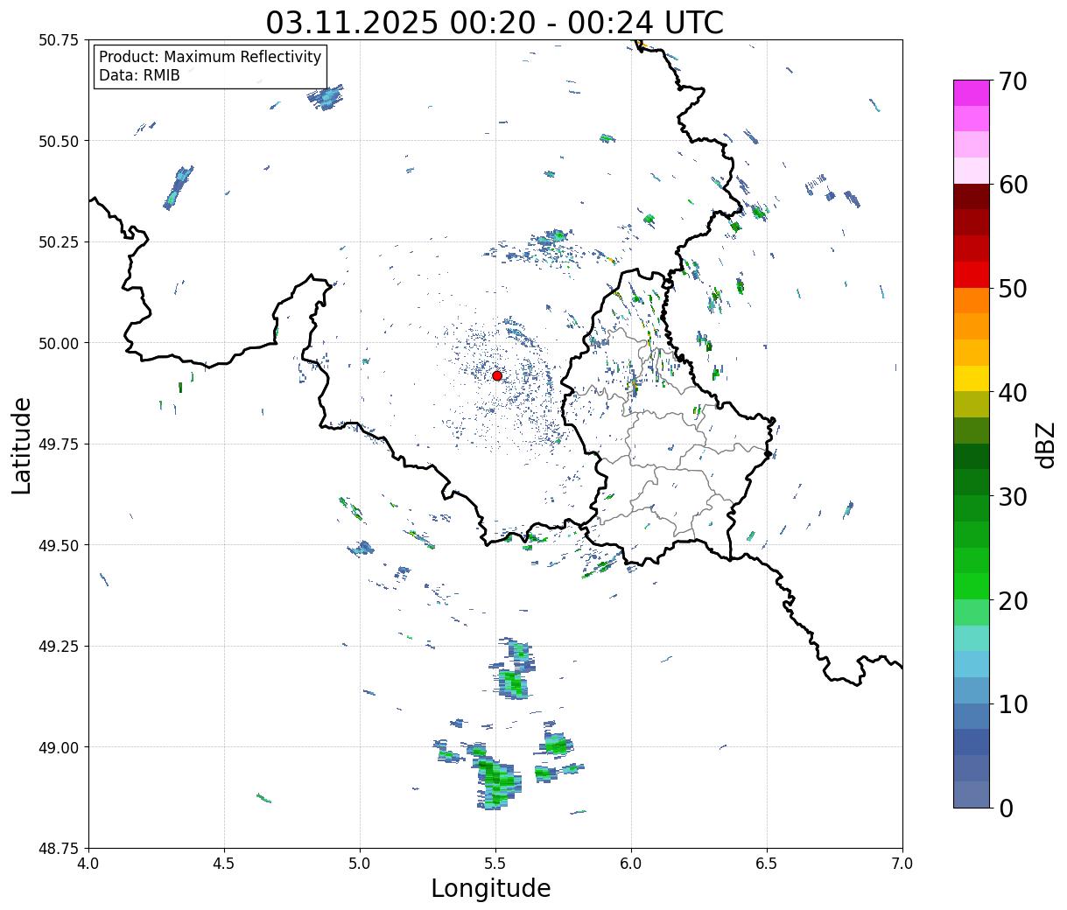This screenshot has height=910, width=1067.
Task: Click the dark green colorbar segment just above 30
Action: [x=972, y=482]
